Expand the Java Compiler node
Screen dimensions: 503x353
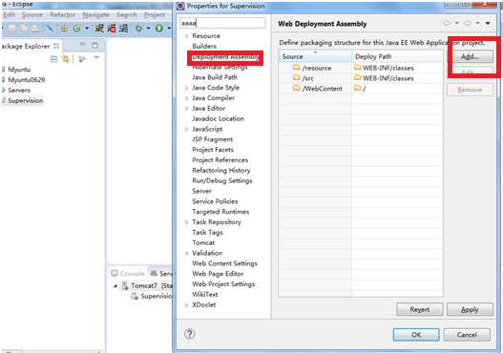186,98
